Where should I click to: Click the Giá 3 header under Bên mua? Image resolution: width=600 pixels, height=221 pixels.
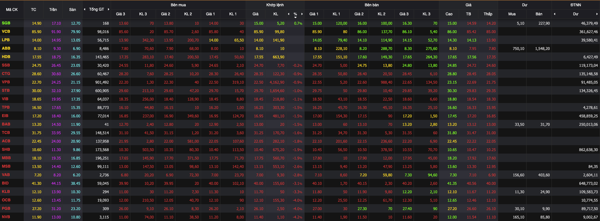click(120, 14)
